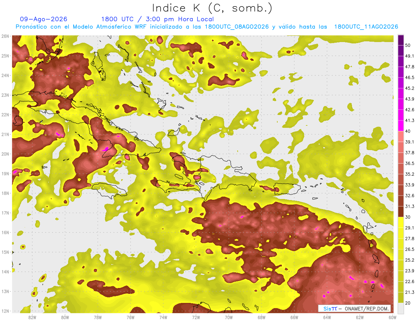Screen dimensions: 417x322
Task: Click '1800 UTC / 3:00 pm Hora Local'
Action: (x=157, y=19)
